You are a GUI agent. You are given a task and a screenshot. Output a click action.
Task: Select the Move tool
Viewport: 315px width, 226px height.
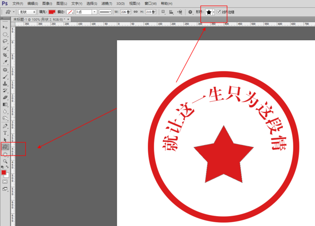pos(5,27)
